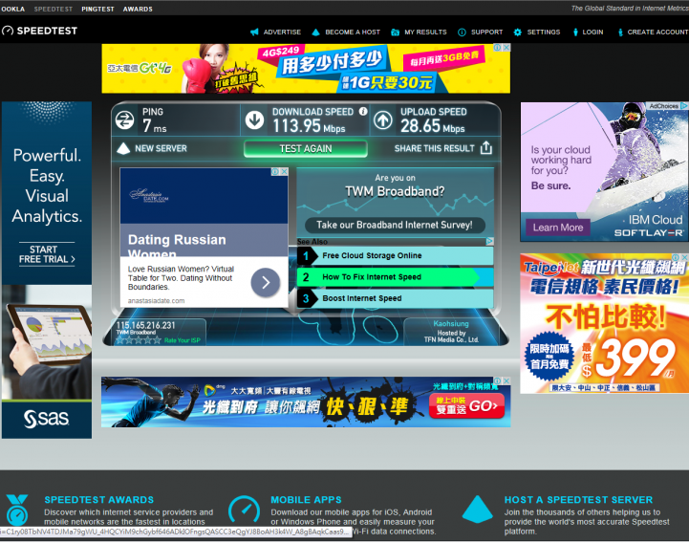Click the IP address 115.165.216.231

click(x=145, y=325)
